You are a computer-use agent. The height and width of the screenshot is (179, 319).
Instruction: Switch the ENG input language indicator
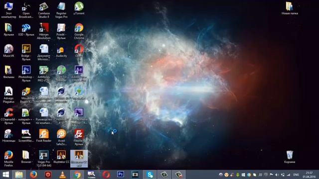click(296, 175)
